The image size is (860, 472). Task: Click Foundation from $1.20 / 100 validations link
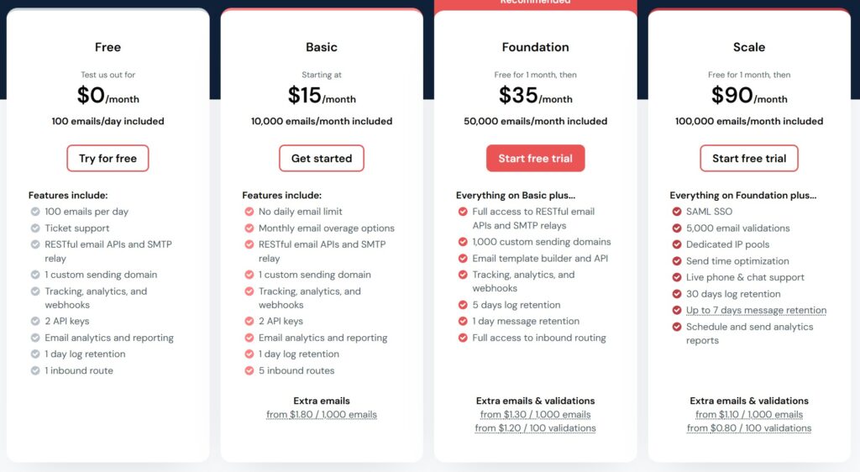coord(535,428)
